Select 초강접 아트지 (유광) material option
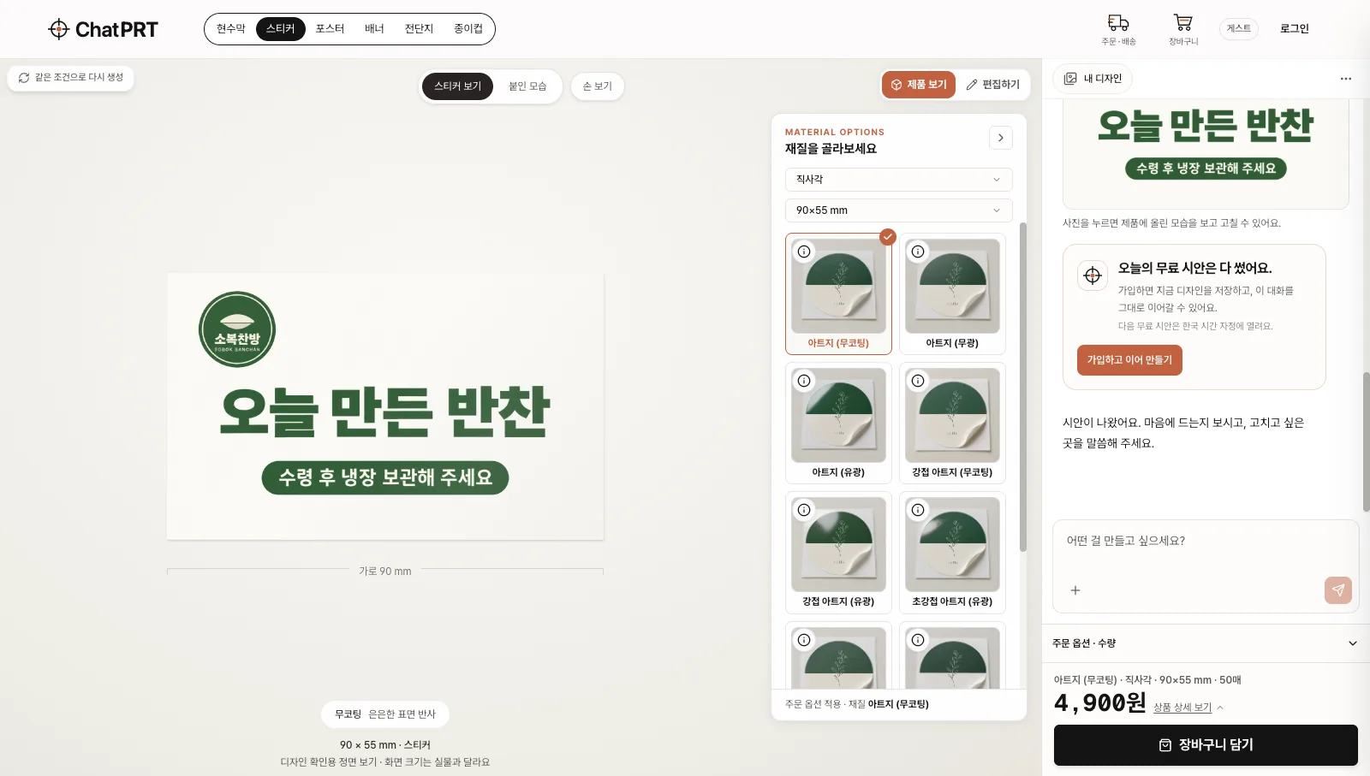 (952, 552)
